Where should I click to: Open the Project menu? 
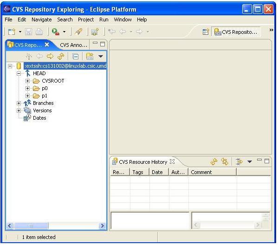click(86, 19)
